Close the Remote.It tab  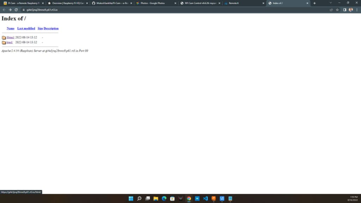[x=263, y=3]
